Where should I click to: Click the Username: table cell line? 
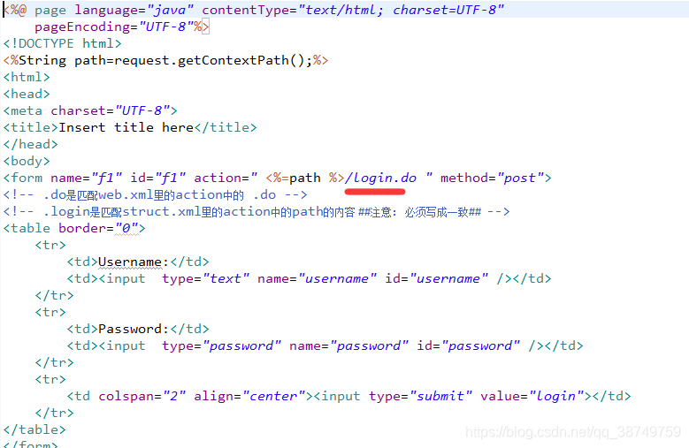138,262
